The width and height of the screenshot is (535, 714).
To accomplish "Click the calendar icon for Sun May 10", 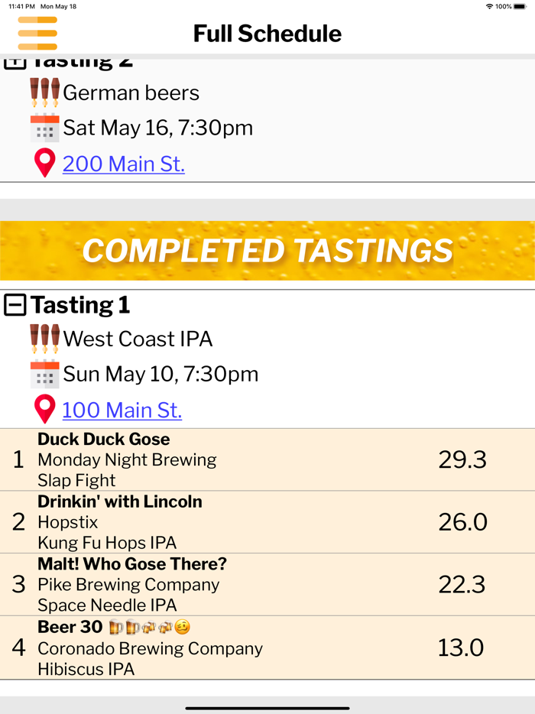I will [44, 374].
